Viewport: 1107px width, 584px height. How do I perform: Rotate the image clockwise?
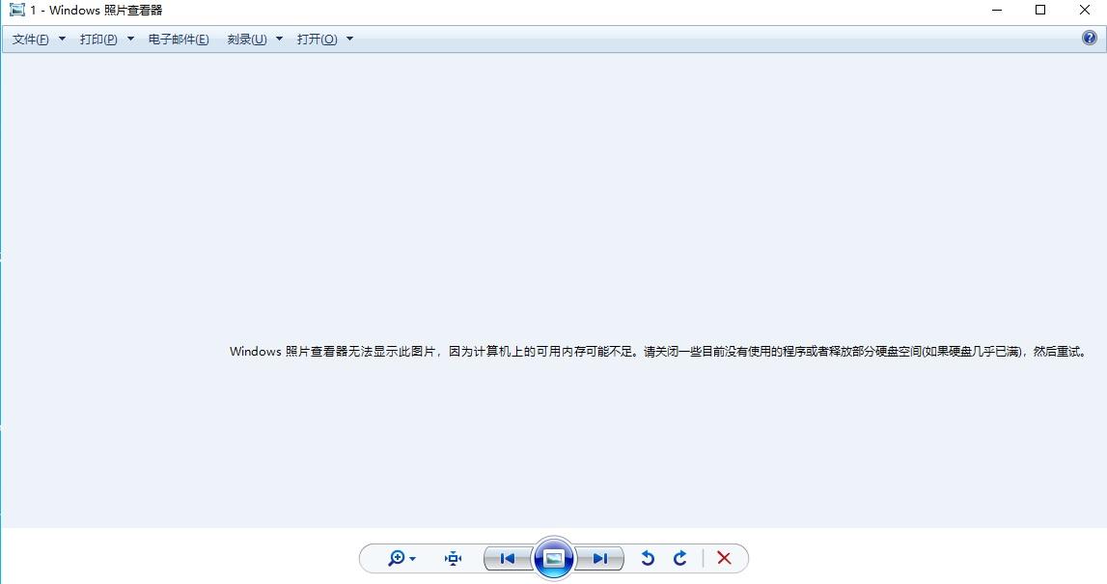tap(679, 559)
